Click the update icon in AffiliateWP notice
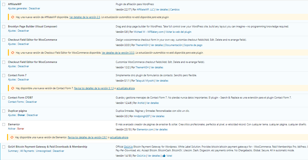The image size is (308, 160). [x=12, y=17]
